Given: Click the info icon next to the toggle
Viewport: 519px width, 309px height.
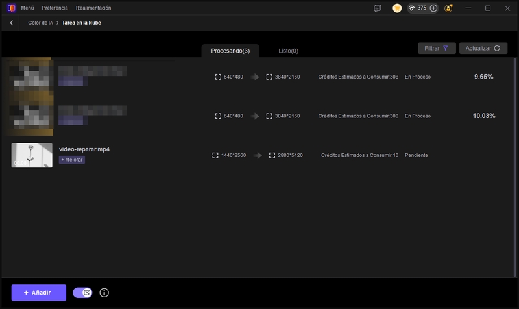Looking at the screenshot, I should pyautogui.click(x=104, y=293).
